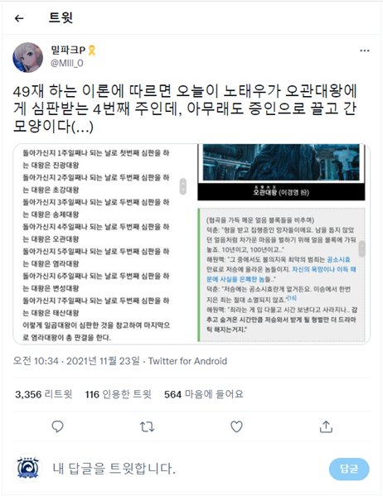
Task: View the 564 마음에 들어요 list
Action: [x=204, y=394]
